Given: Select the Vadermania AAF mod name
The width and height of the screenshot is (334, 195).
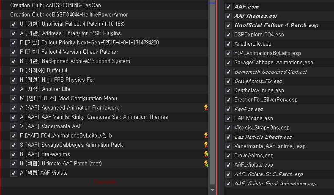Looking at the screenshot, I should [51, 126].
